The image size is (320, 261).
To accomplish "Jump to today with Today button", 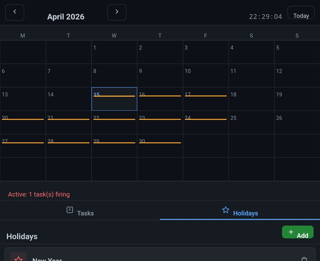I will click(301, 13).
